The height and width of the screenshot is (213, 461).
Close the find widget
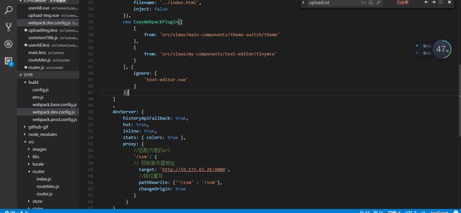pos(449,2)
